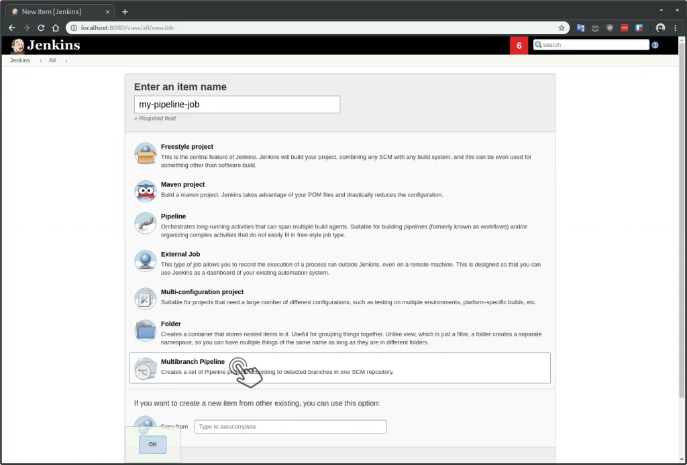Viewport: 687px width, 465px height.
Task: Open the Chrome three-dot menu
Action: point(675,28)
